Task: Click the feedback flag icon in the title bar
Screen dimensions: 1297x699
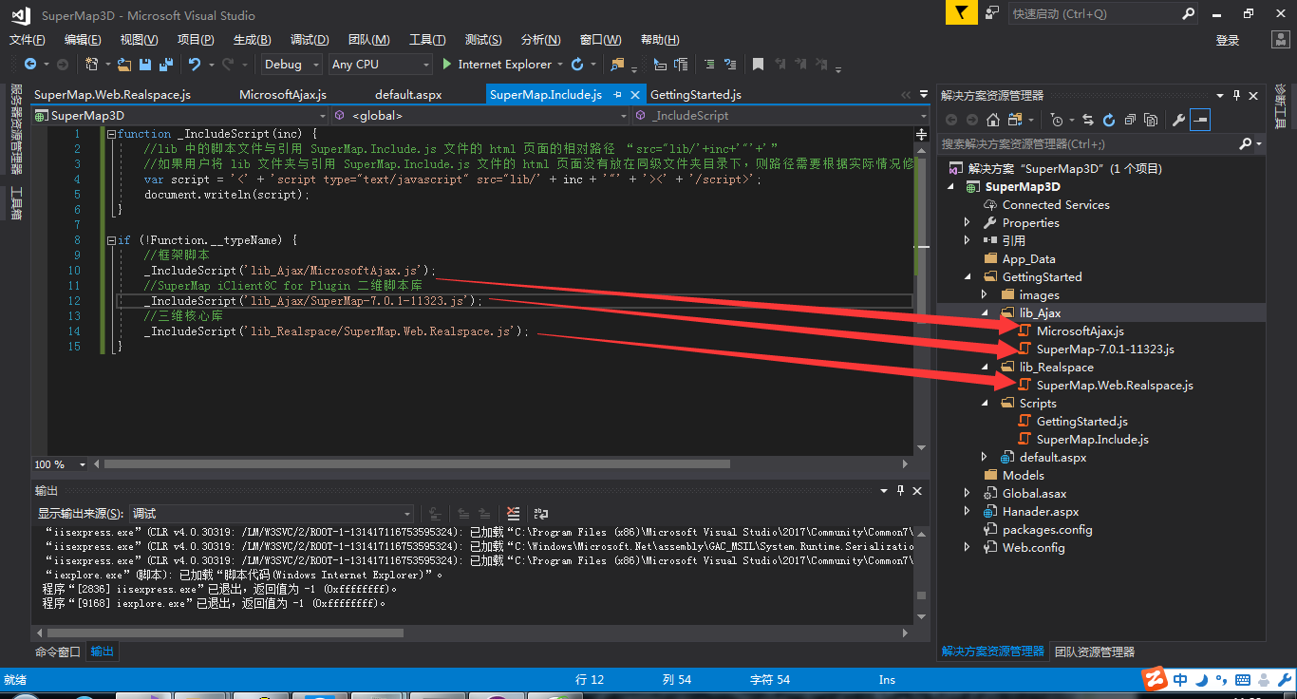Action: coord(961,13)
